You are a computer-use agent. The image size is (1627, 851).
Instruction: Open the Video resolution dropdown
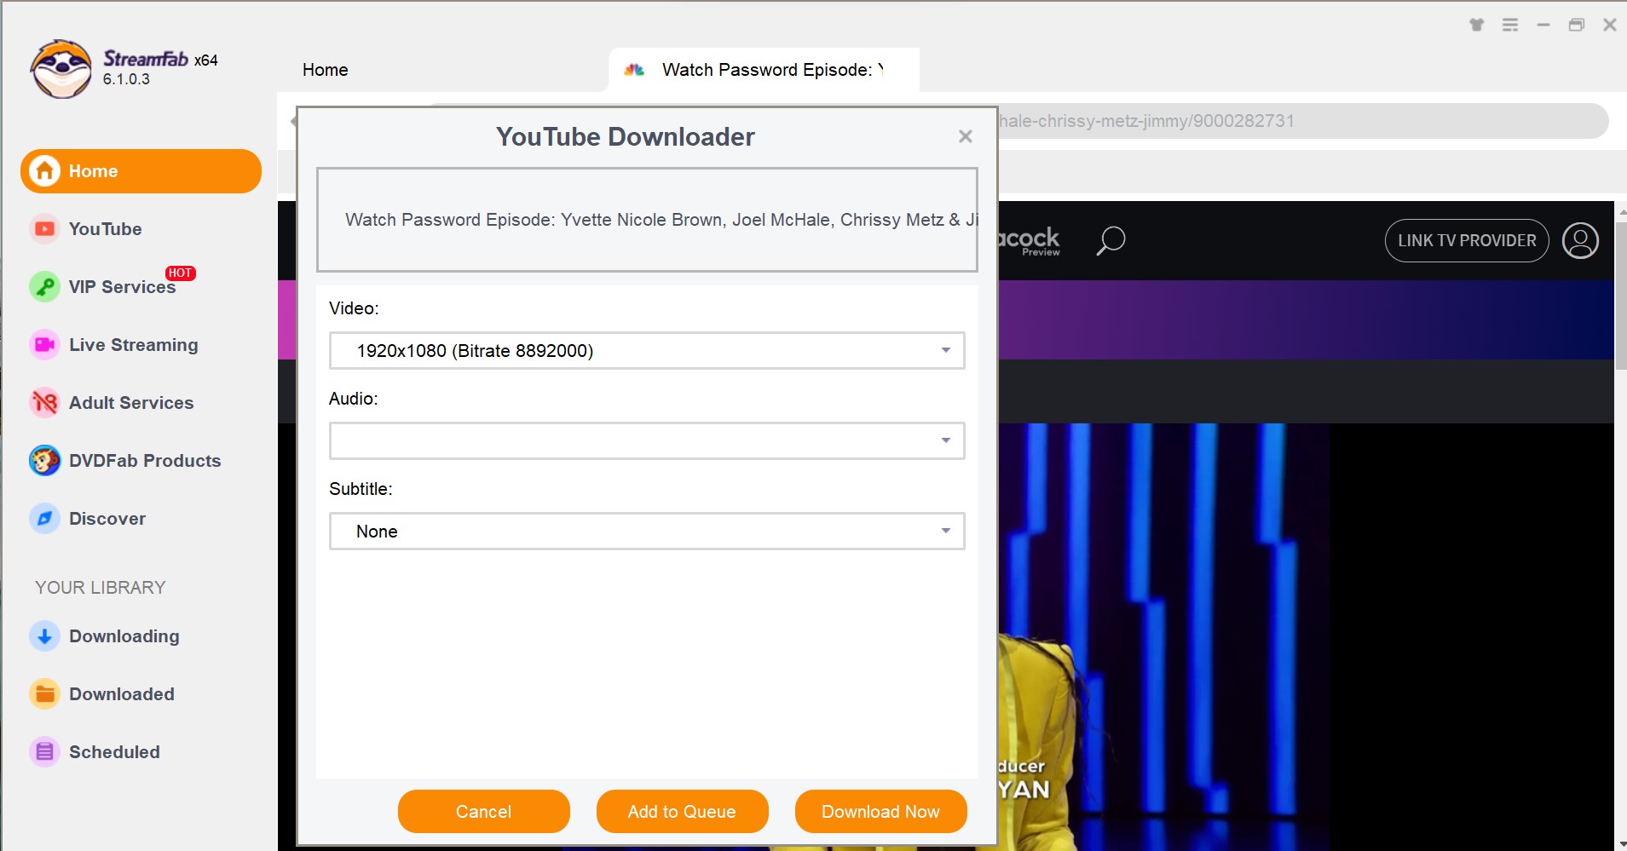[x=647, y=351]
